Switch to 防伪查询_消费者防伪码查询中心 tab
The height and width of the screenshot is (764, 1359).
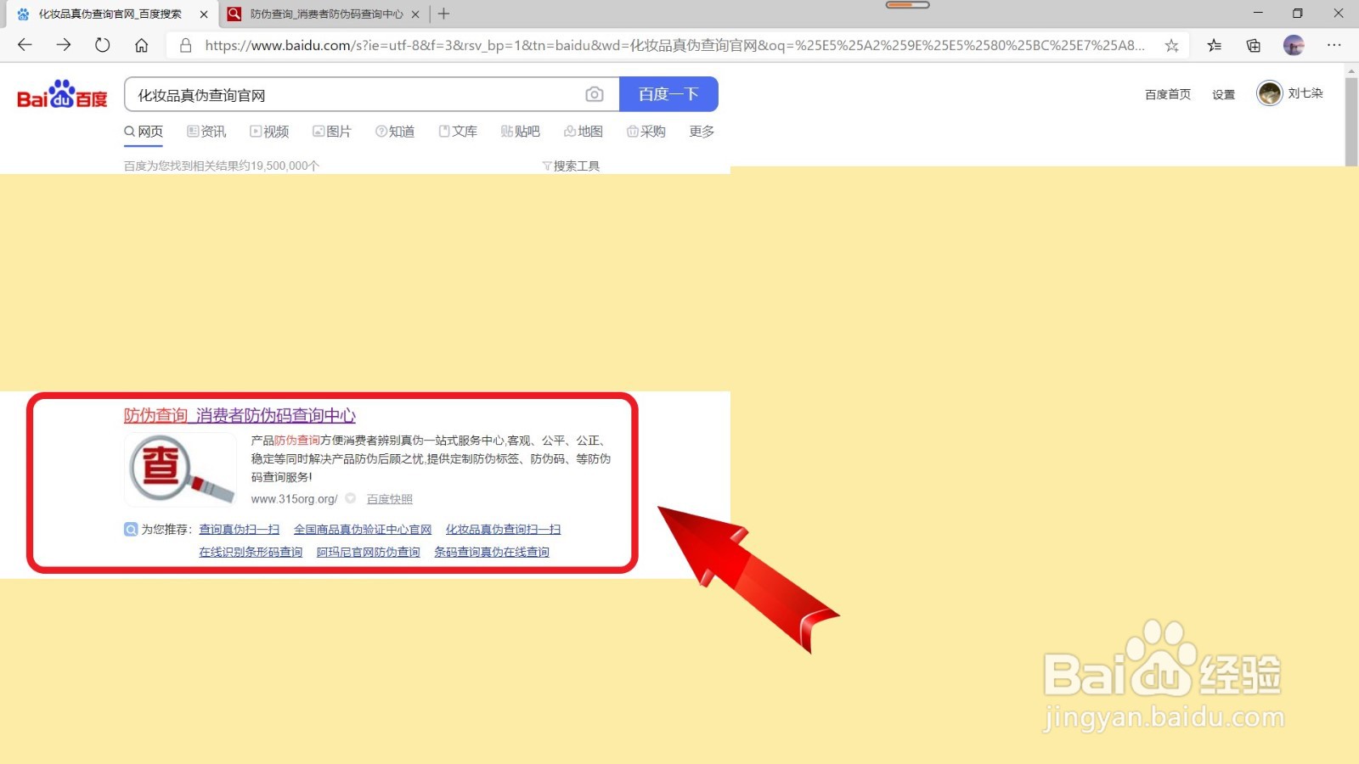(325, 14)
